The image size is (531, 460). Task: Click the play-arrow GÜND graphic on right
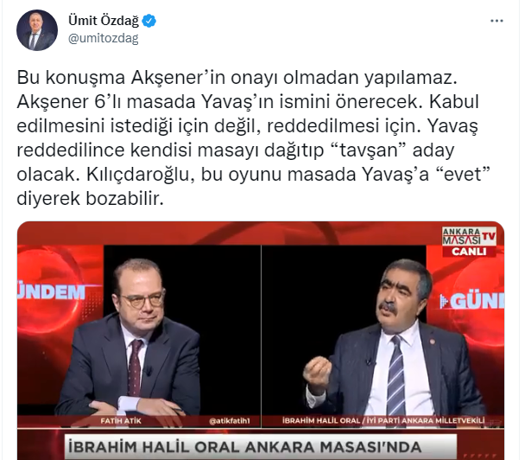pos(471,300)
